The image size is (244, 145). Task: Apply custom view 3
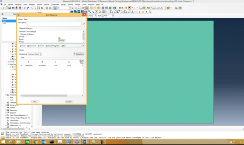(143, 12)
